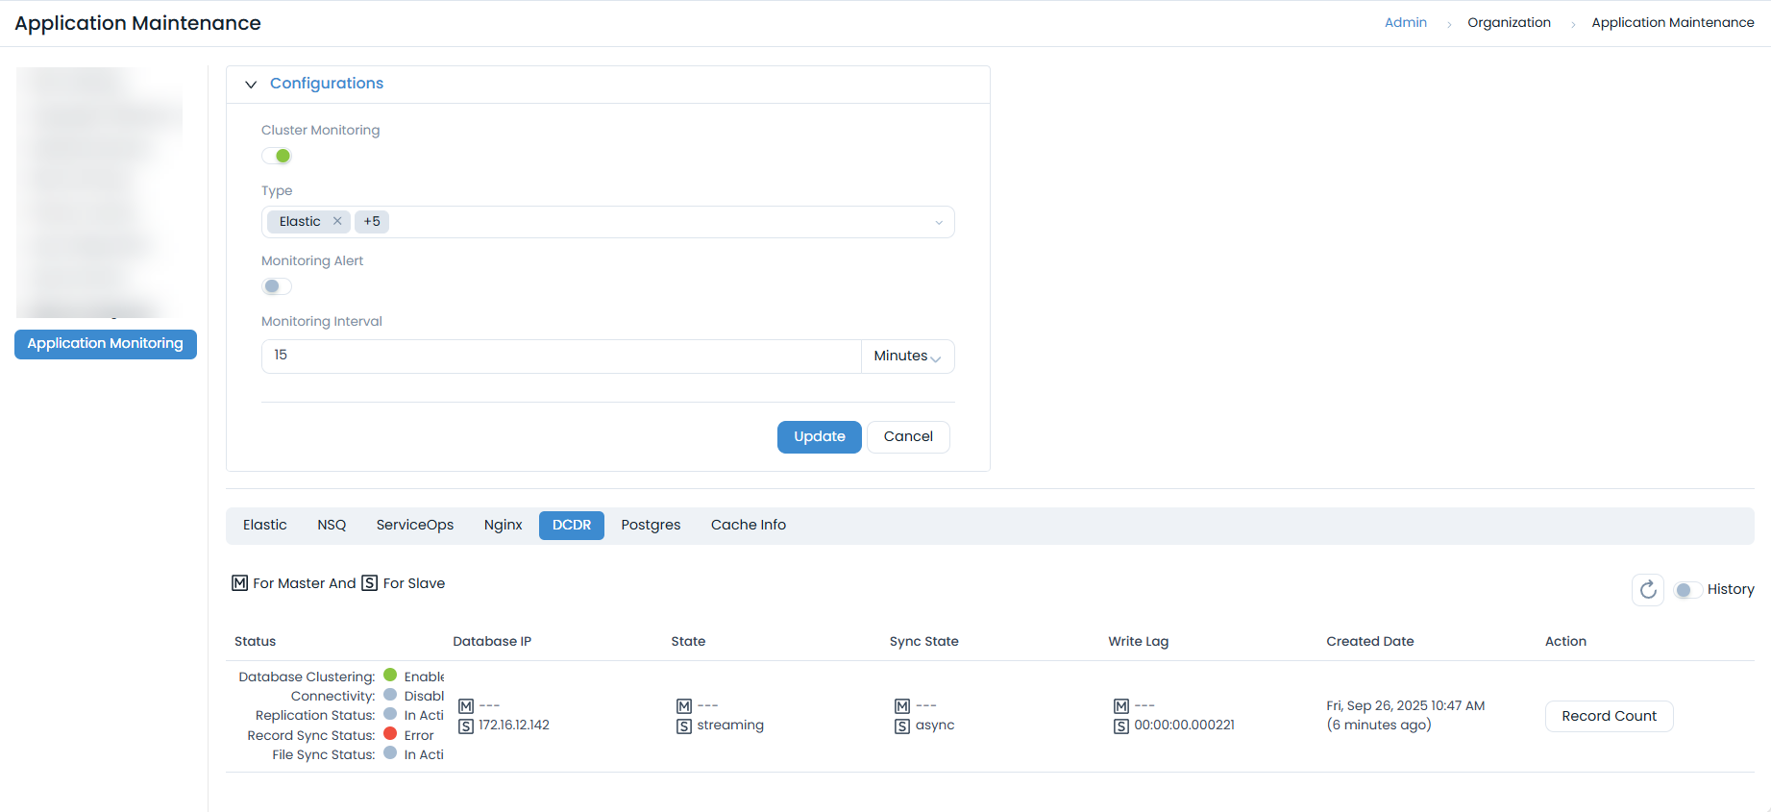Open the Minutes unit dropdown

[x=907, y=357]
